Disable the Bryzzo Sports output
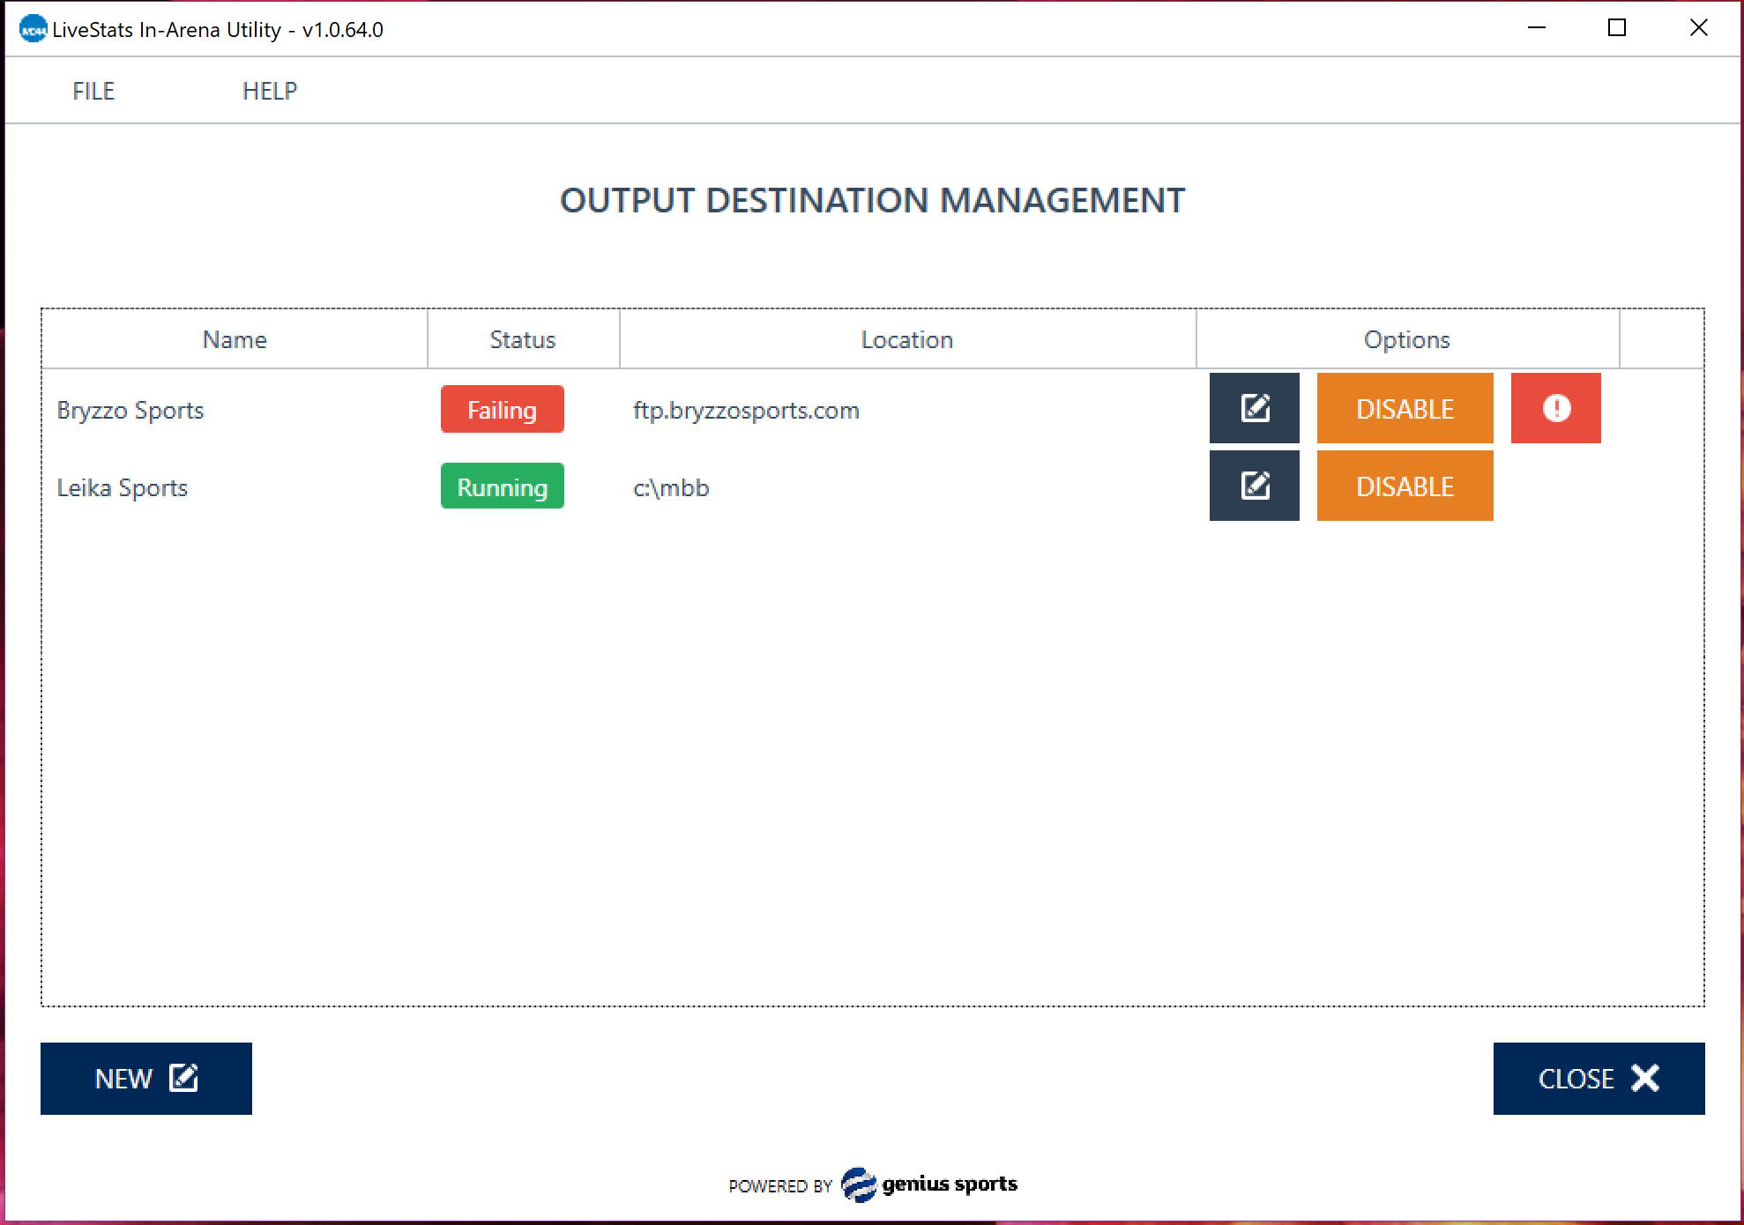This screenshot has height=1225, width=1744. coord(1405,408)
